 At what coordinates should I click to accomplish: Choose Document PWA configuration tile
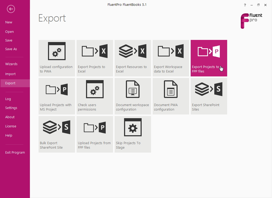[x=171, y=96]
